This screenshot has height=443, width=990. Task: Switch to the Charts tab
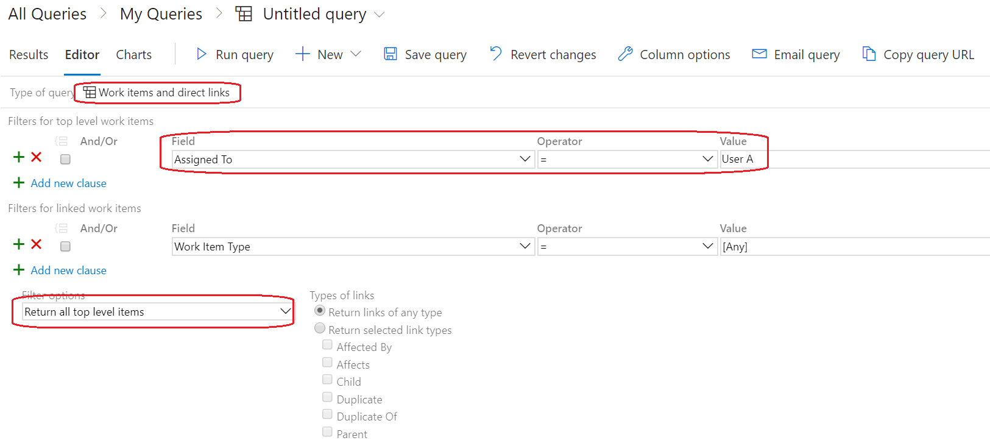click(133, 55)
